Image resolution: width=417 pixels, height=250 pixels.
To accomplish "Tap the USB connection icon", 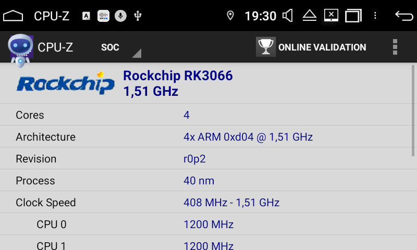I will click(138, 16).
